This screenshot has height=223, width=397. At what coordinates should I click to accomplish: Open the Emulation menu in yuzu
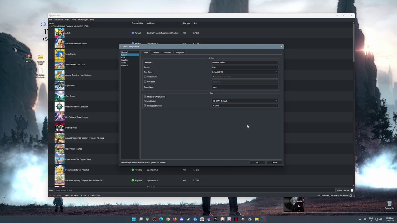coord(59,20)
